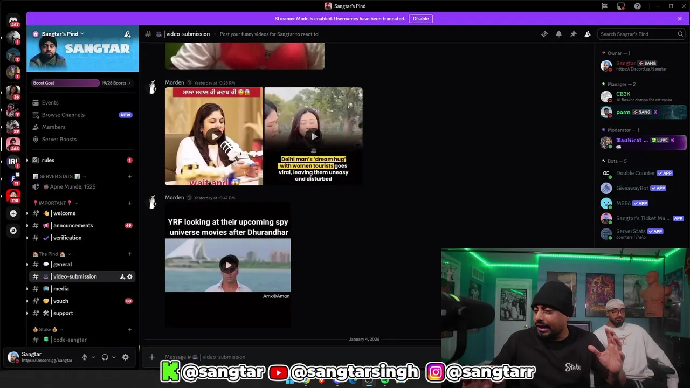This screenshot has height=388, width=690.
Task: Disable Streamer Mode button
Action: point(420,19)
